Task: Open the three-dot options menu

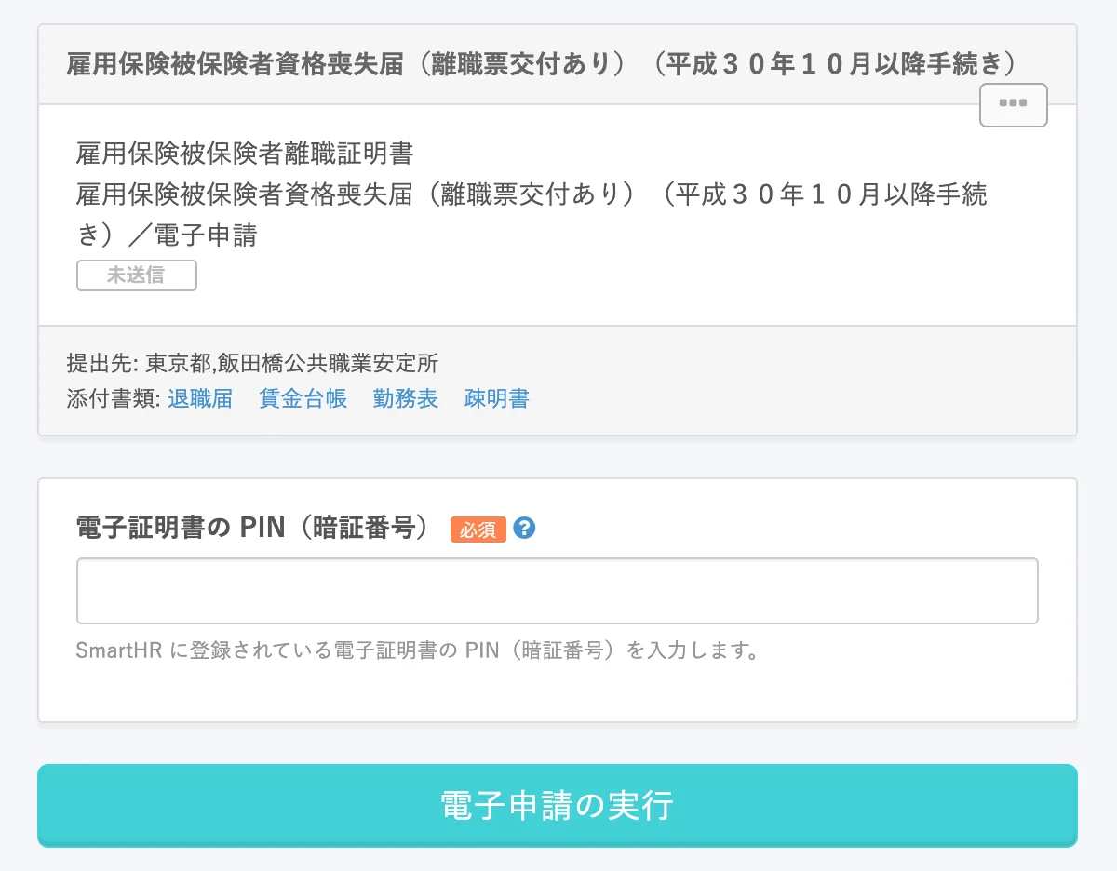Action: tap(1014, 104)
